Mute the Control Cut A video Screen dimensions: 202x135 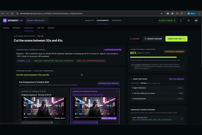coord(51,114)
